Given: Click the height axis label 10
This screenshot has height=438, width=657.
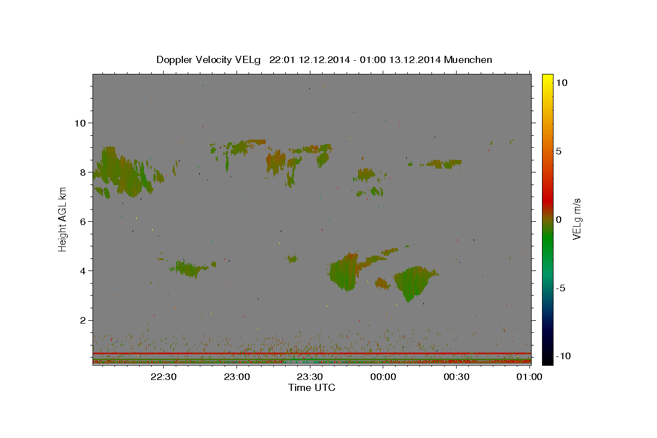Looking at the screenshot, I should (x=80, y=123).
